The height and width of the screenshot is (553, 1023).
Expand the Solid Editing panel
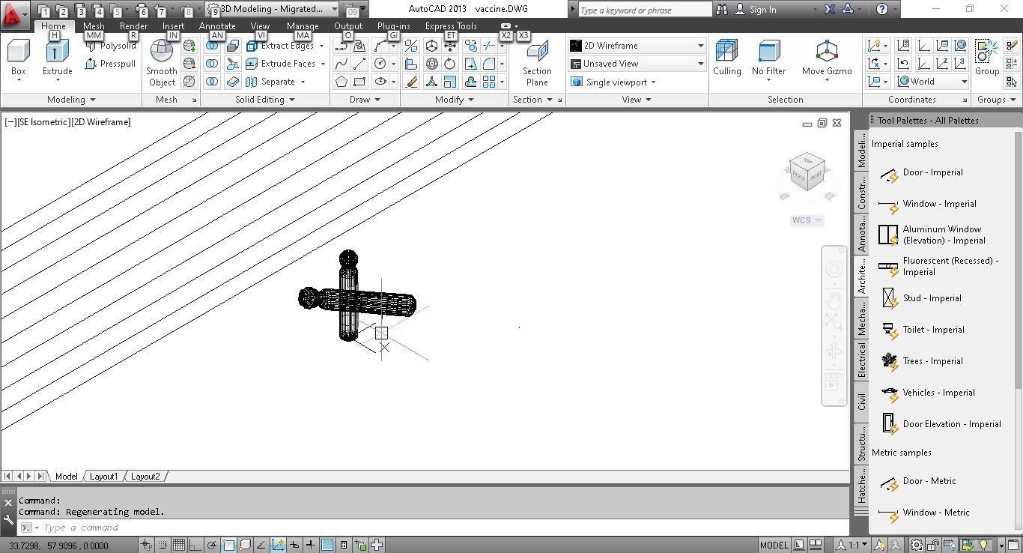pos(265,100)
